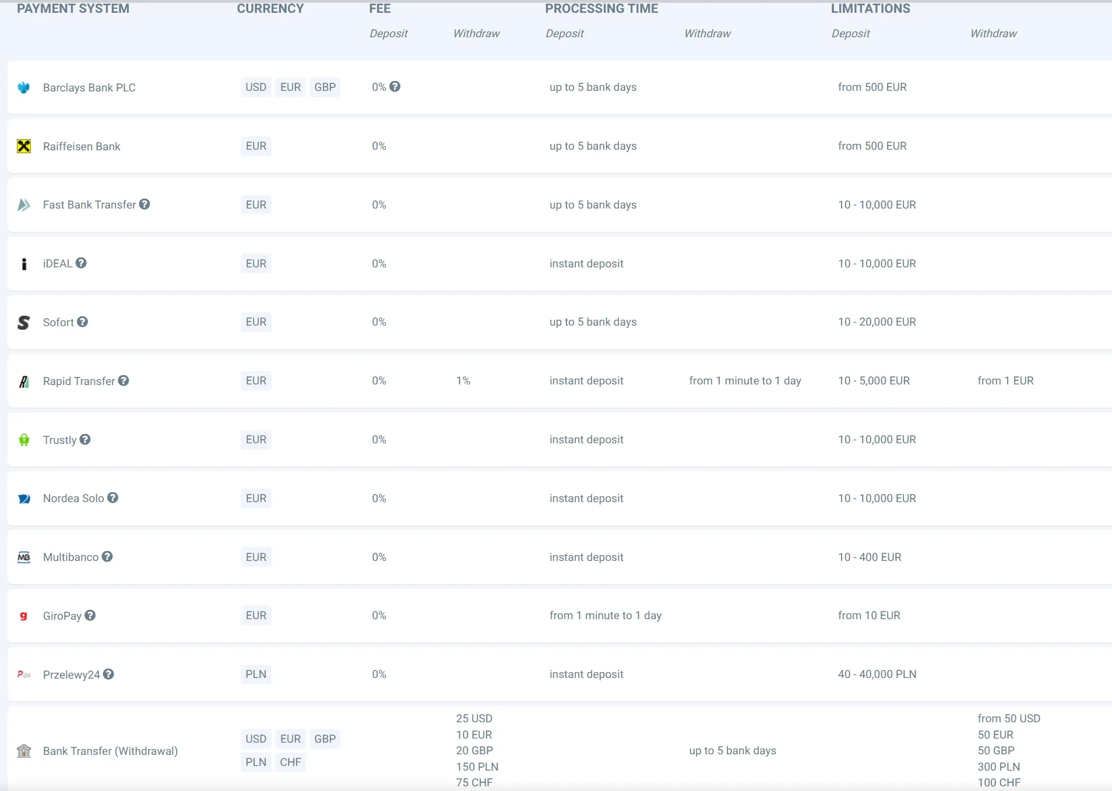The image size is (1112, 791).
Task: Open help icon beside Rapid Transfer
Action: [124, 380]
